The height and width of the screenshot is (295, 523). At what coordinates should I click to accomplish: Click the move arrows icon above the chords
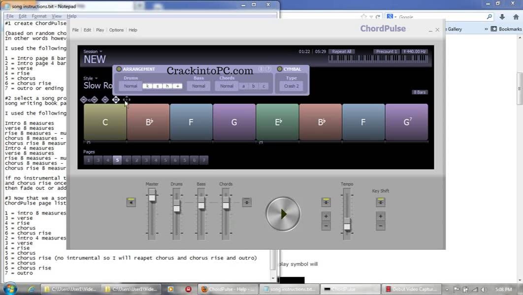(127, 99)
